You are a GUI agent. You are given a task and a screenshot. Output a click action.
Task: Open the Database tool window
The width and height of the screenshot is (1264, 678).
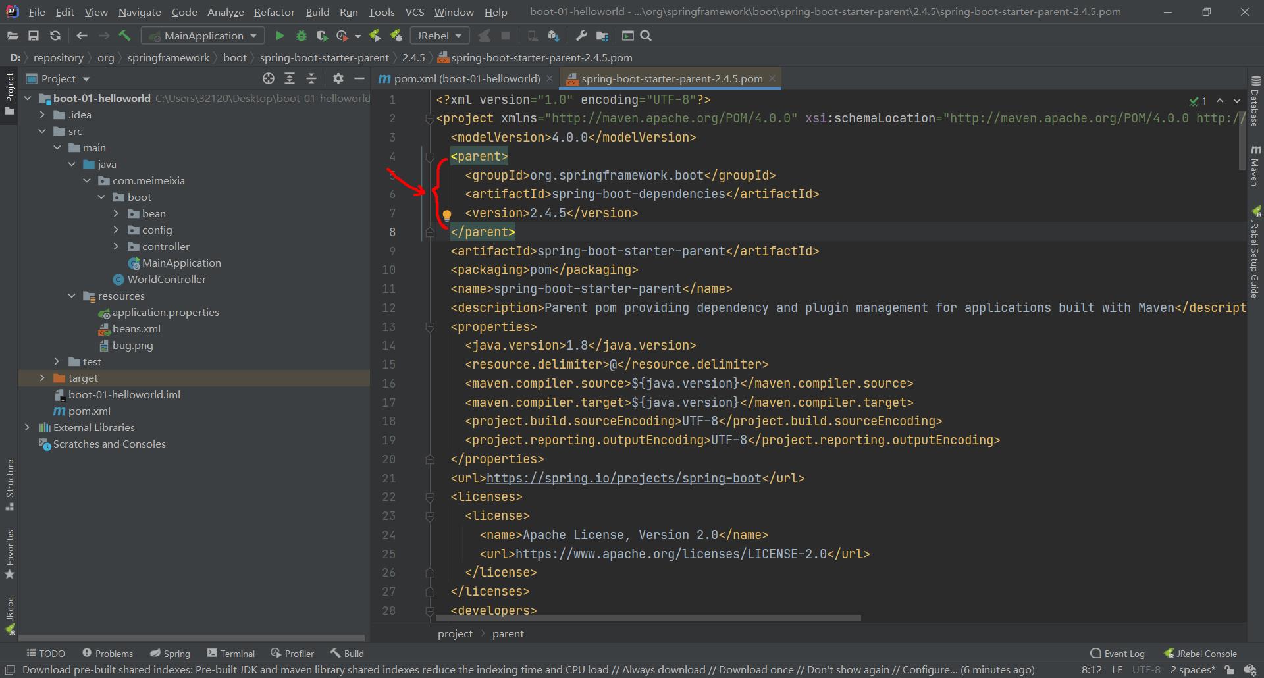1255,102
